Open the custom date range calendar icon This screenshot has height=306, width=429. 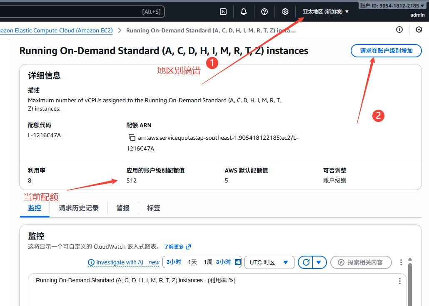click(x=238, y=262)
